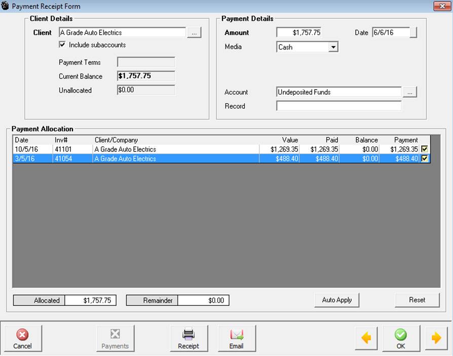Screen dimensions: 453x356
Task: Click the red Cancel icon button
Action: coord(23,338)
